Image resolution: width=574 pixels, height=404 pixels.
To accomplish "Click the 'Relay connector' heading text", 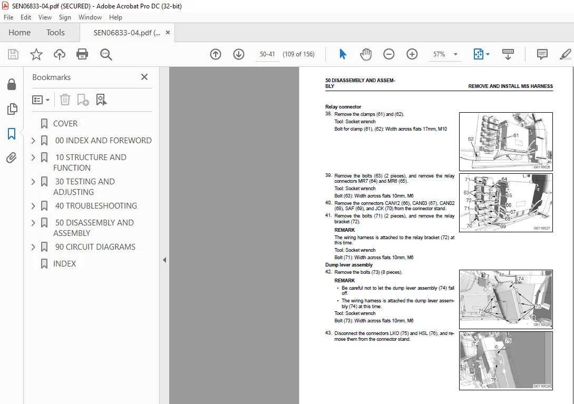I will 343,107.
